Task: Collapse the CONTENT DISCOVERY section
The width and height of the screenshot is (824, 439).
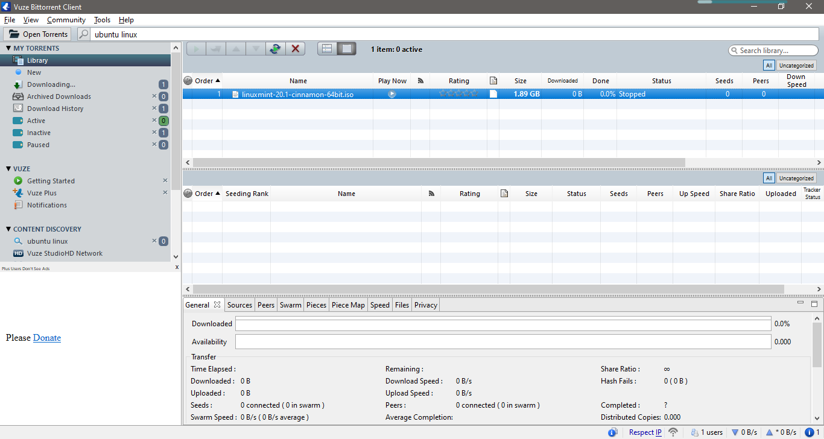Action: [8, 229]
